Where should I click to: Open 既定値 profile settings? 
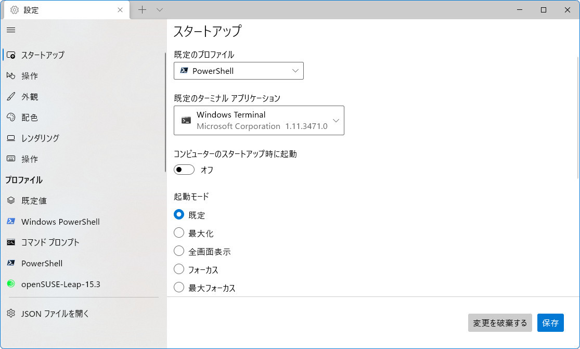(83, 200)
